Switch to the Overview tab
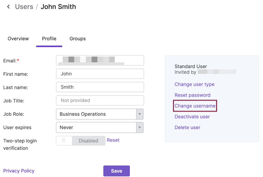The image size is (263, 177). pyautogui.click(x=18, y=38)
